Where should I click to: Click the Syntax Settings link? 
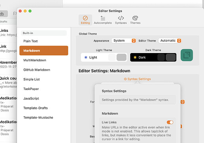tap(137, 79)
